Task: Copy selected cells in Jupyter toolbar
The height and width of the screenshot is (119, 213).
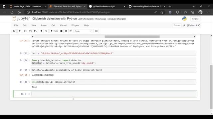Action: (30, 31)
